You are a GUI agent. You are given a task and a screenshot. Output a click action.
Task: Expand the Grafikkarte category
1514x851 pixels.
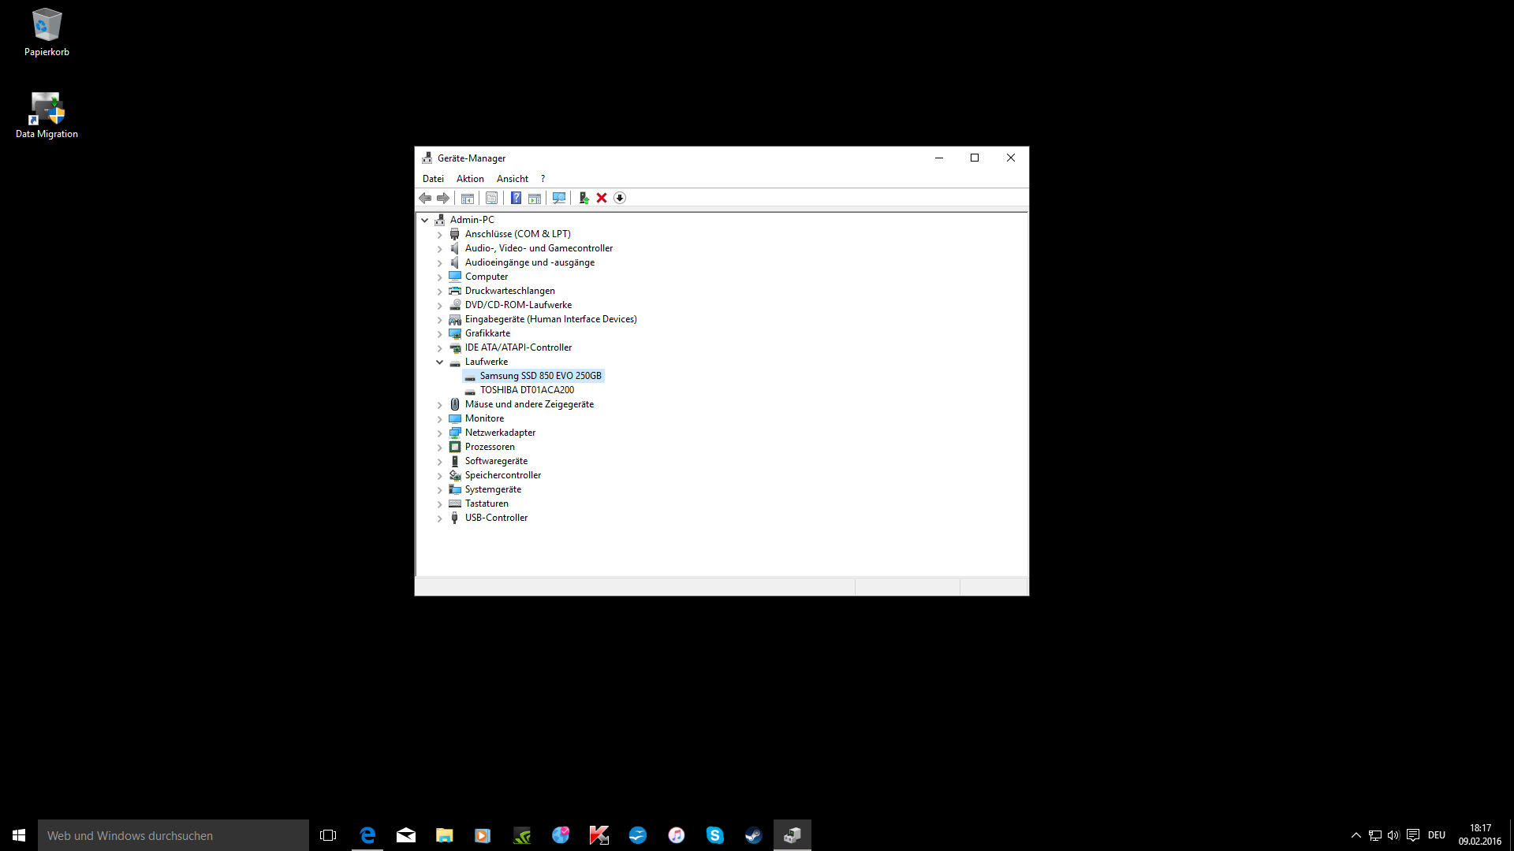[x=440, y=334]
